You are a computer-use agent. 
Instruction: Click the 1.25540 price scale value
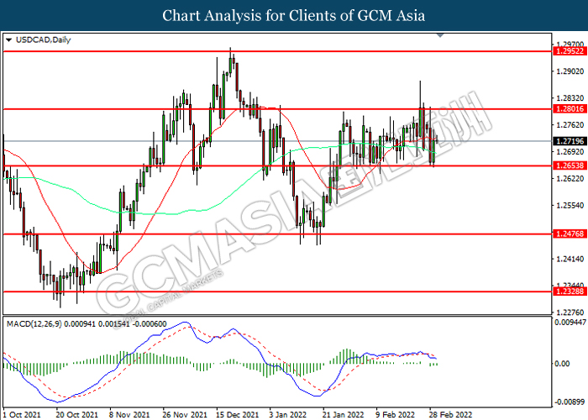[570, 205]
